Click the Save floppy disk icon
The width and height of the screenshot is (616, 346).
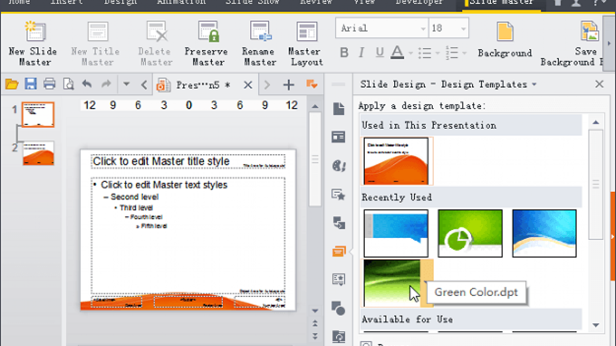point(31,85)
